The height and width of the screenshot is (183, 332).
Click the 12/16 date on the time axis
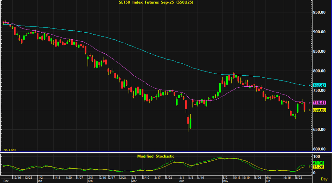click(17, 178)
